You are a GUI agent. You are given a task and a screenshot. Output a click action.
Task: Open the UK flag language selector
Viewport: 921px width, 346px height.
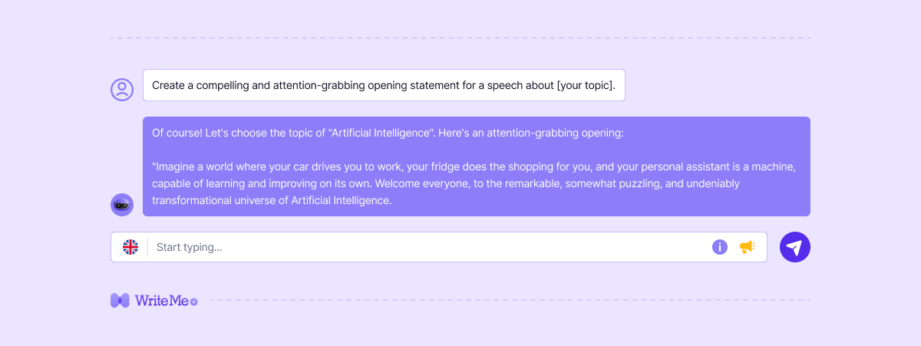pos(130,247)
